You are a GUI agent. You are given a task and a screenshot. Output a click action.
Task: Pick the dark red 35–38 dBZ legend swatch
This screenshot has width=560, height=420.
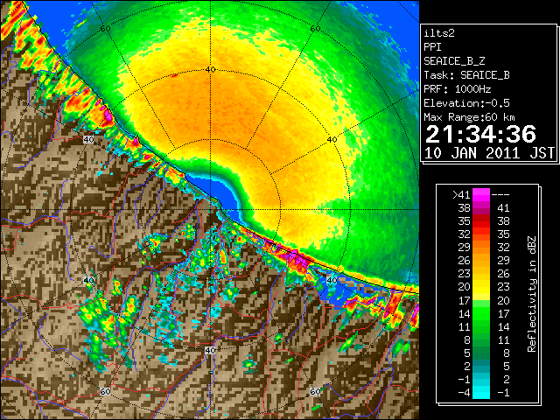(x=481, y=221)
